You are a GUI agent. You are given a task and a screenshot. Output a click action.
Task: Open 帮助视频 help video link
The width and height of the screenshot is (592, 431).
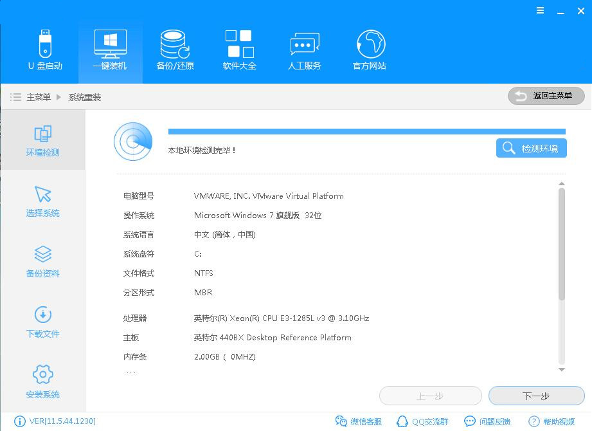point(552,421)
